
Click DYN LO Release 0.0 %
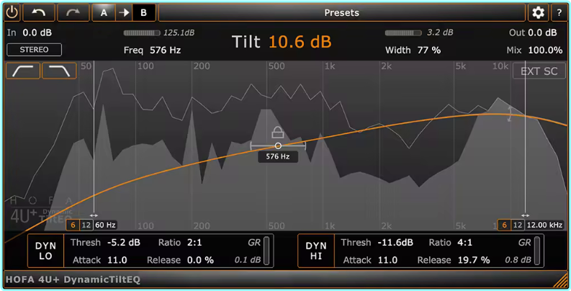(x=200, y=260)
